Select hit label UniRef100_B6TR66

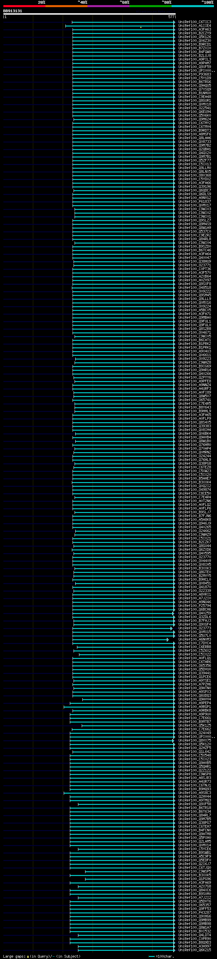click(x=194, y=82)
